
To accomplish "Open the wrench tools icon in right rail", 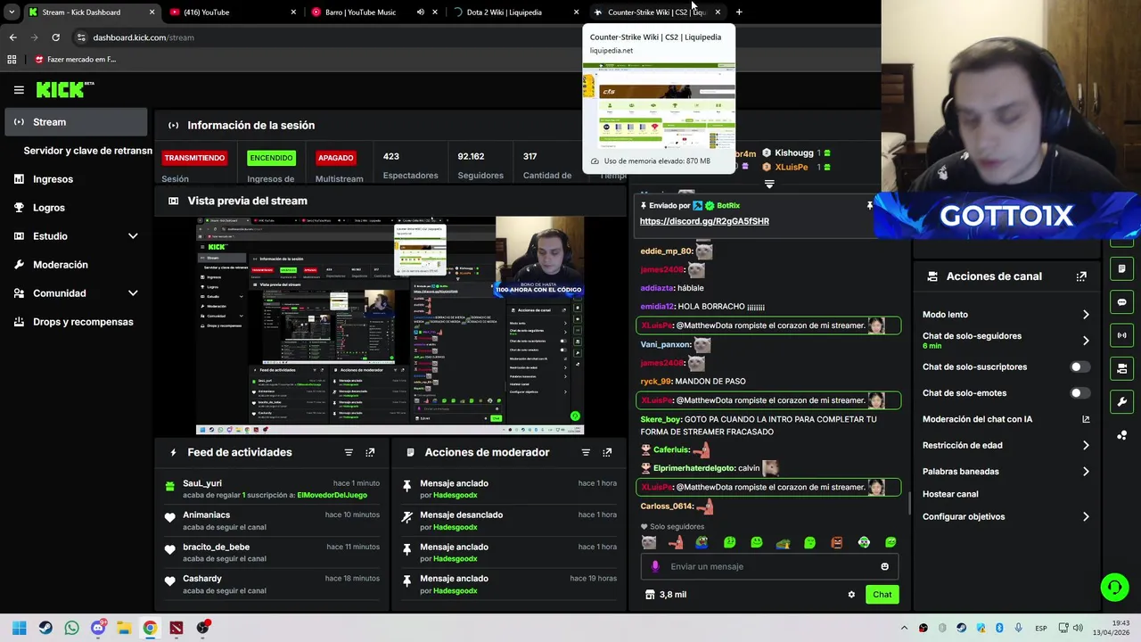I will click(x=1122, y=401).
